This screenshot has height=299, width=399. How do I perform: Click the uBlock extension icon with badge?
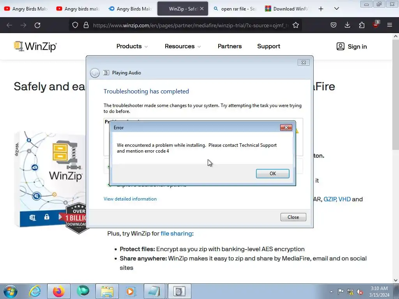(x=376, y=25)
